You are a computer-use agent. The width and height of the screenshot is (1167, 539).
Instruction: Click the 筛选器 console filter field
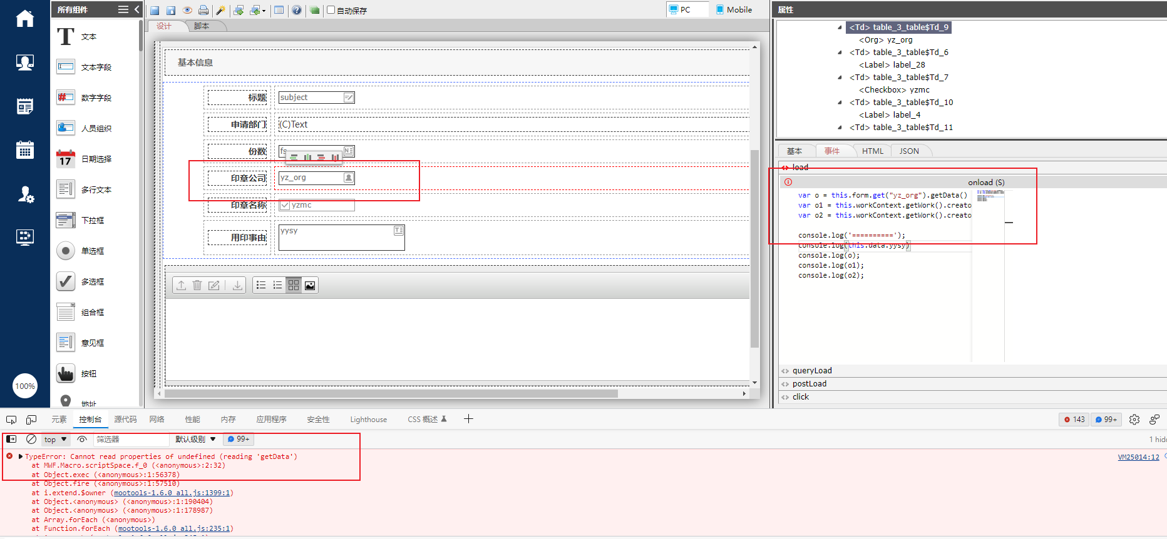pos(131,439)
